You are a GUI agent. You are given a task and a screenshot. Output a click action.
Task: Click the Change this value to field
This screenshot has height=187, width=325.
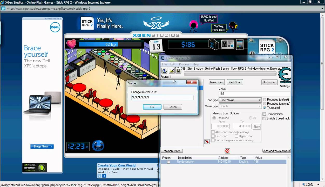162,97
